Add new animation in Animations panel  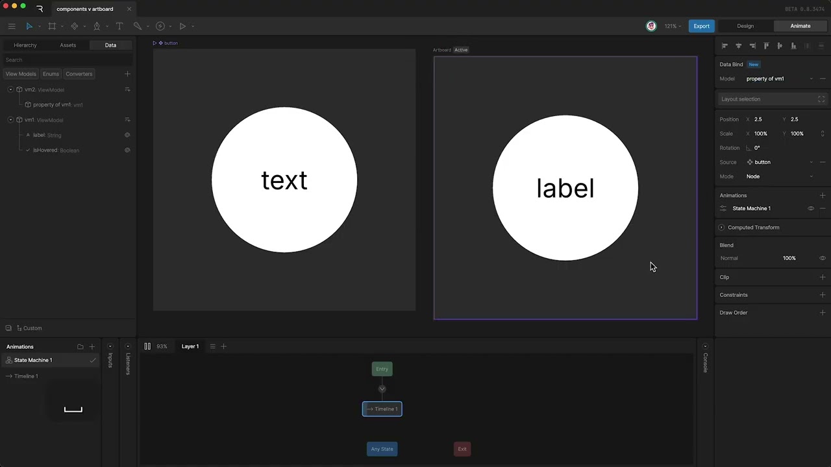92,347
